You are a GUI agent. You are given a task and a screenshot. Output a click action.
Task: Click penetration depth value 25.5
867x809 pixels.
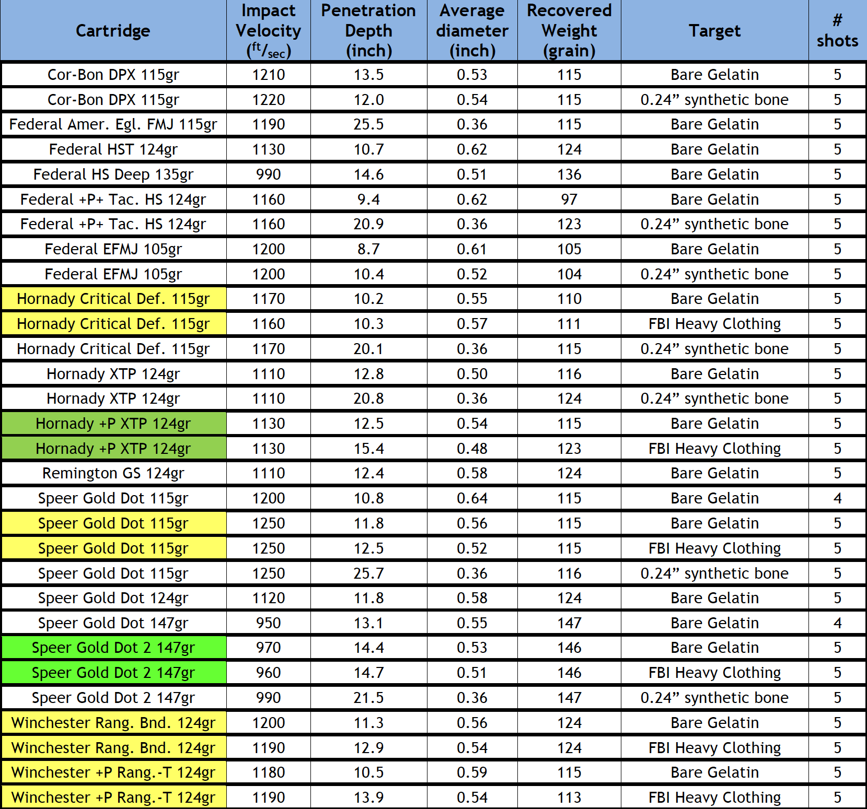(x=368, y=124)
